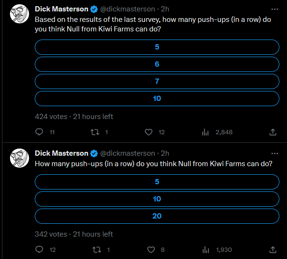View analytics of first tweet showing 2,848
Screen dimensions: 287x259
(206, 132)
